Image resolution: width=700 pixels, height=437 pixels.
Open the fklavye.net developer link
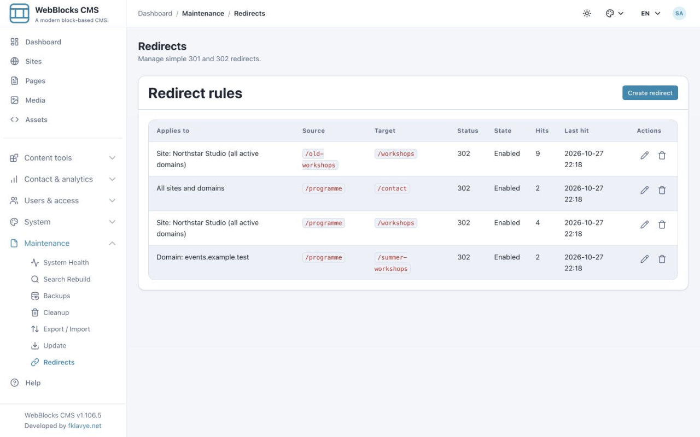coord(85,426)
